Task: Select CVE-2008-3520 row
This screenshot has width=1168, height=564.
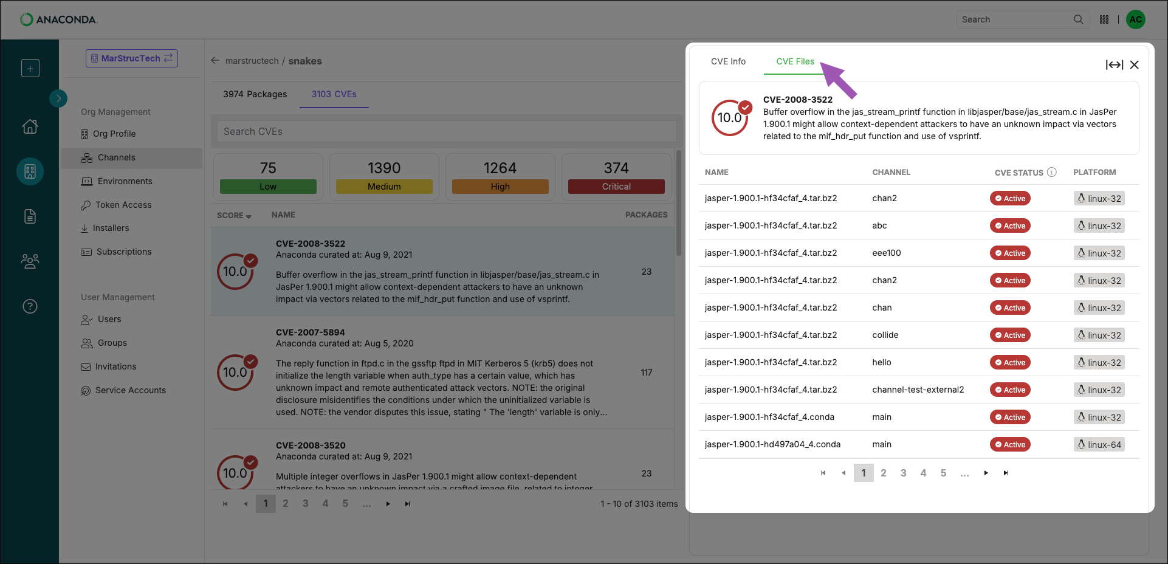Action: (442, 459)
